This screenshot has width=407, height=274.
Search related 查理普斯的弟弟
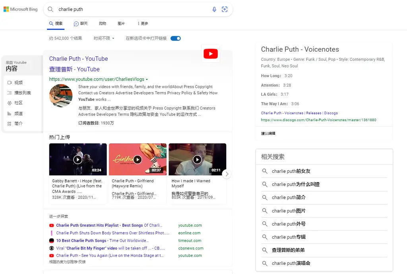point(288,250)
